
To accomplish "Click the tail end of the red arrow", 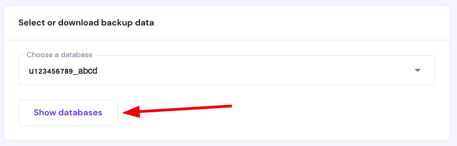I will click(231, 106).
